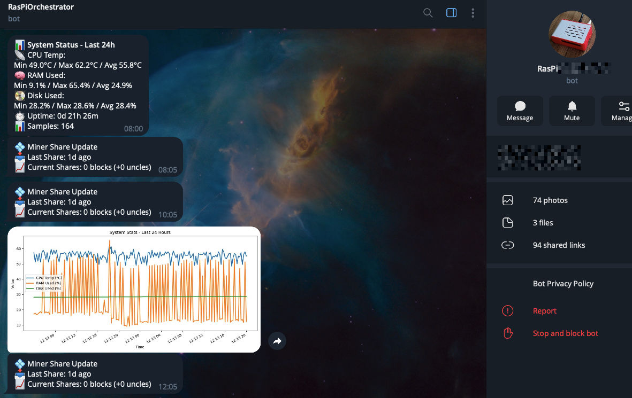Click the RasPiOrchestrator chat title
632x398 pixels.
tap(40, 7)
